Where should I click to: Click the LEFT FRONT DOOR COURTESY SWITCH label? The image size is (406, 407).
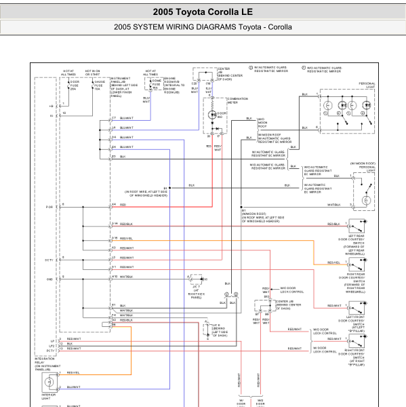click(352, 324)
